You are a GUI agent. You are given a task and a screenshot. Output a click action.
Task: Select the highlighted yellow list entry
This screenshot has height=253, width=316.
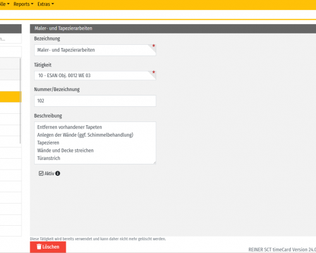(x=11, y=97)
